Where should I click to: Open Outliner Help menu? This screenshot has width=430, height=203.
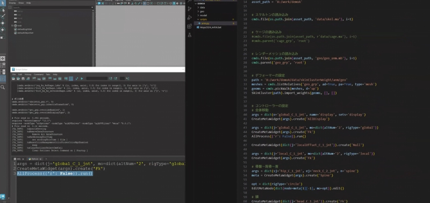(x=28, y=3)
